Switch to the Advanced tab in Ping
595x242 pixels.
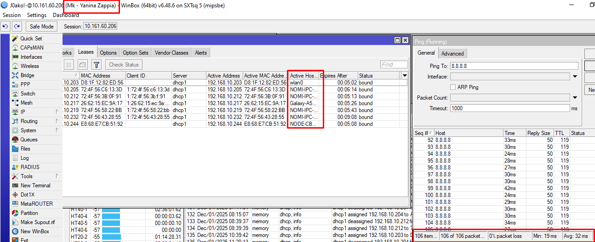coord(452,53)
